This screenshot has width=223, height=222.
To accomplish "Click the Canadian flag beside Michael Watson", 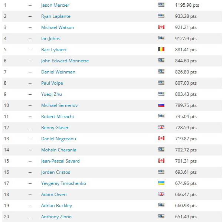I will click(161, 27).
